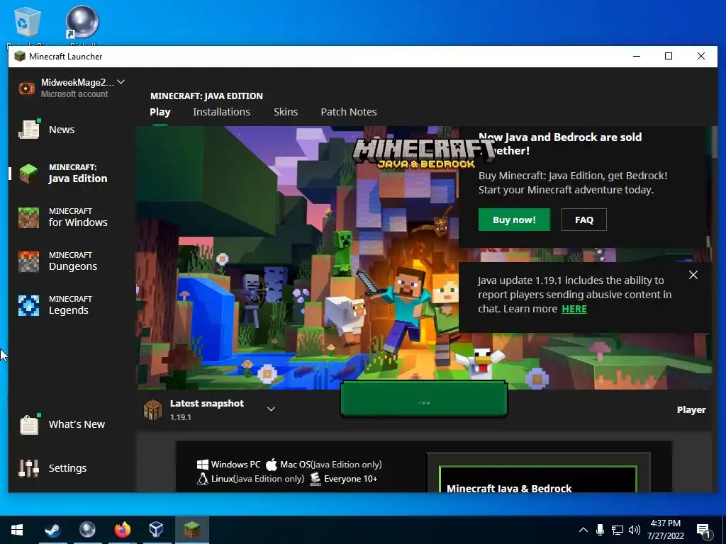Show hidden tray icons chevron
The height and width of the screenshot is (544, 726).
[x=583, y=530]
